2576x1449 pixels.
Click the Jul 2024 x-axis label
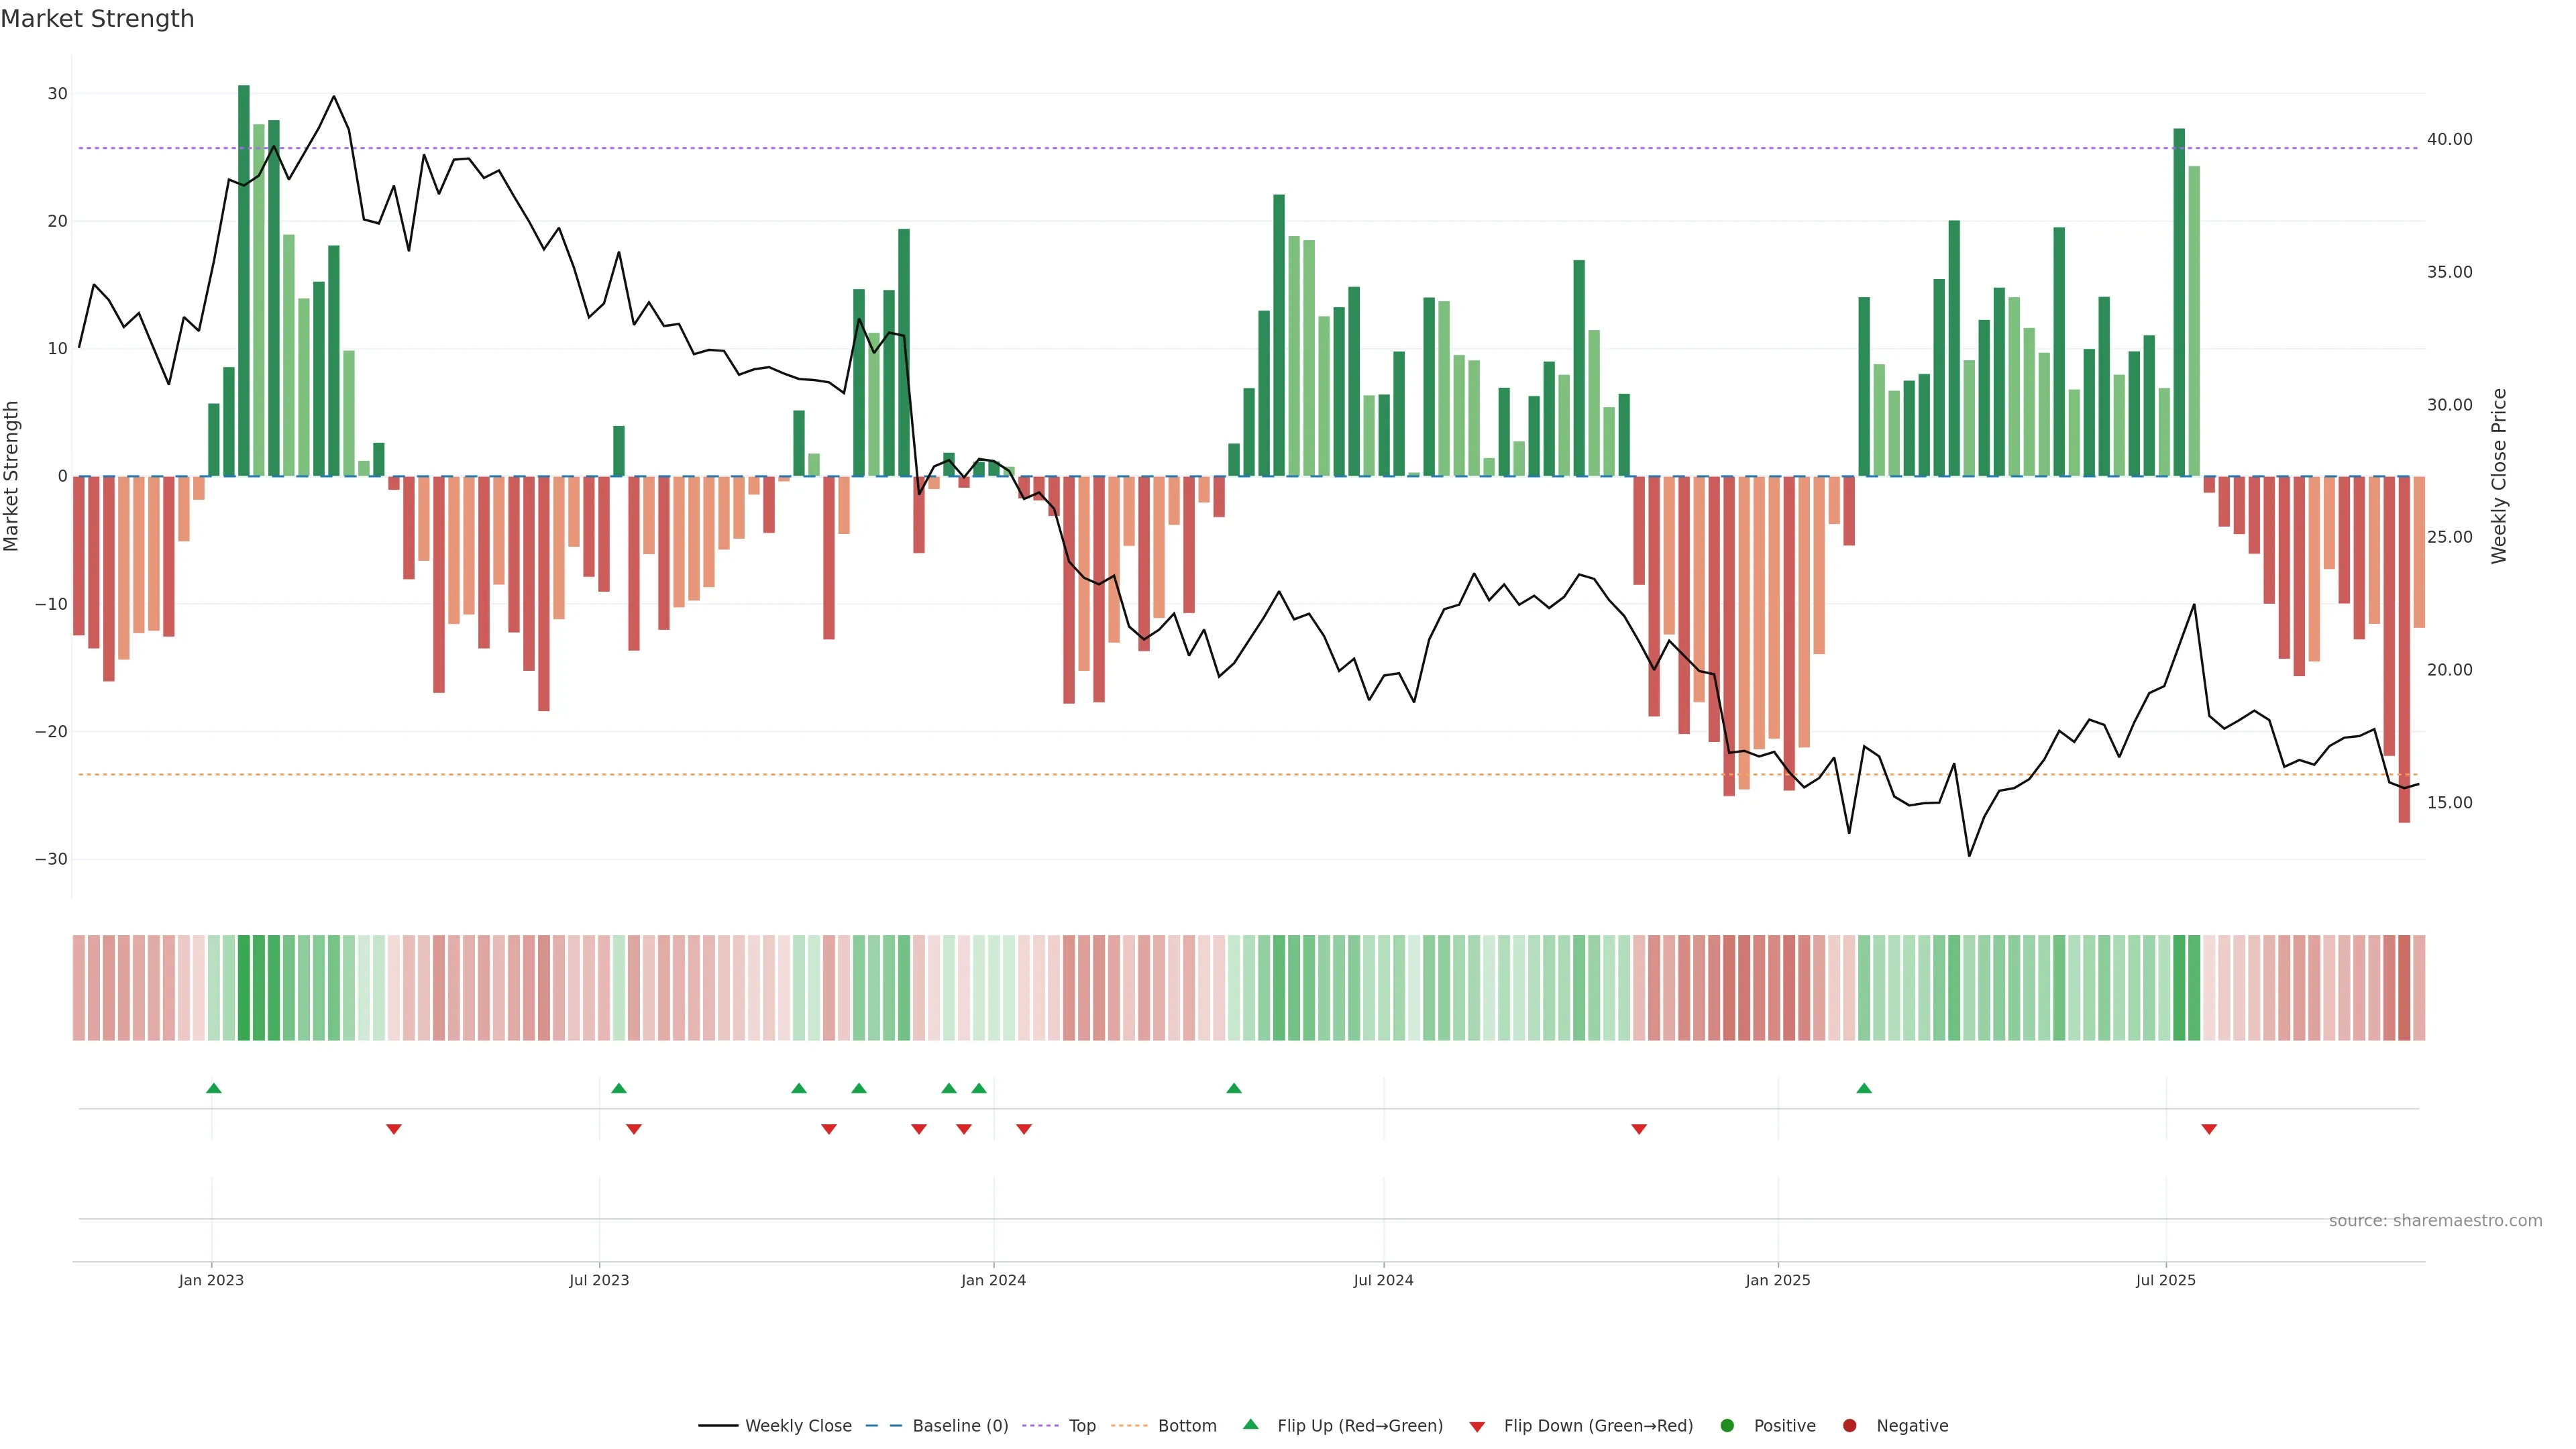pyautogui.click(x=1383, y=1280)
